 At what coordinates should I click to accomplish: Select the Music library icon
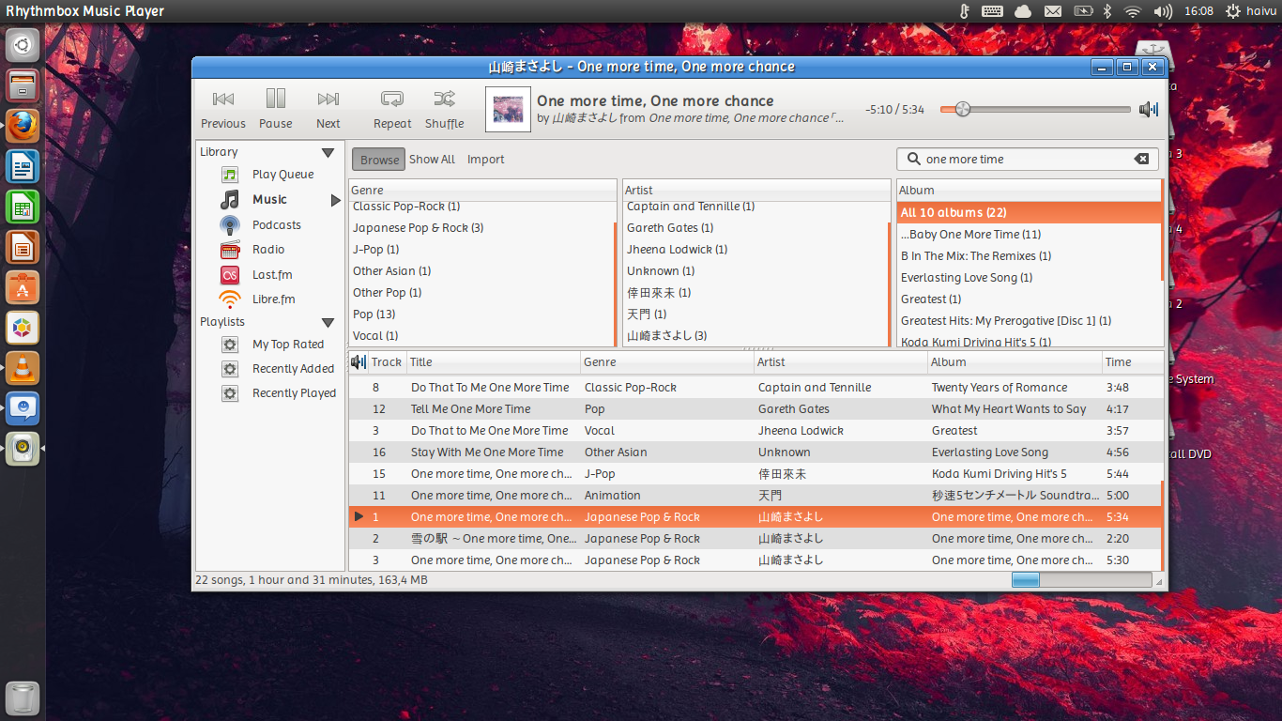(230, 200)
